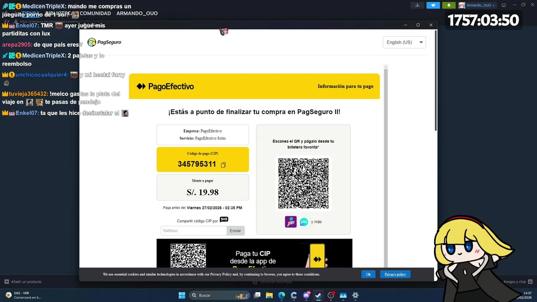Open the Windows Start menu
Viewport: 537px width, 302px height.
[182, 295]
